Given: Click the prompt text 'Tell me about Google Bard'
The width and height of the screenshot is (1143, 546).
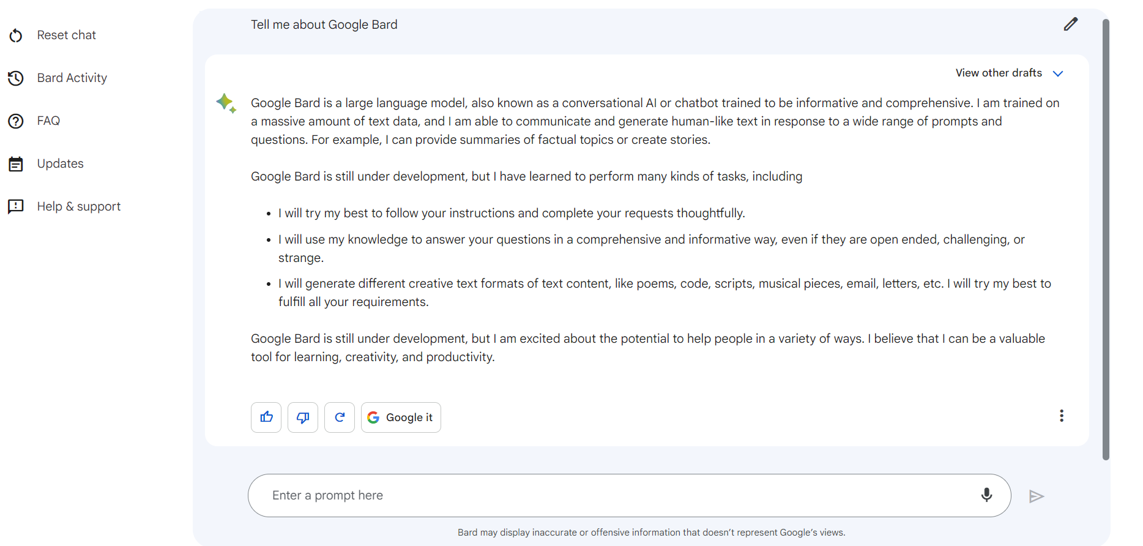Looking at the screenshot, I should 324,24.
